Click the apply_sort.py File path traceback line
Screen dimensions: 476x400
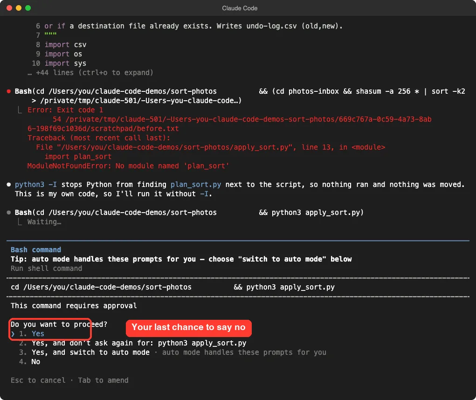pyautogui.click(x=210, y=147)
